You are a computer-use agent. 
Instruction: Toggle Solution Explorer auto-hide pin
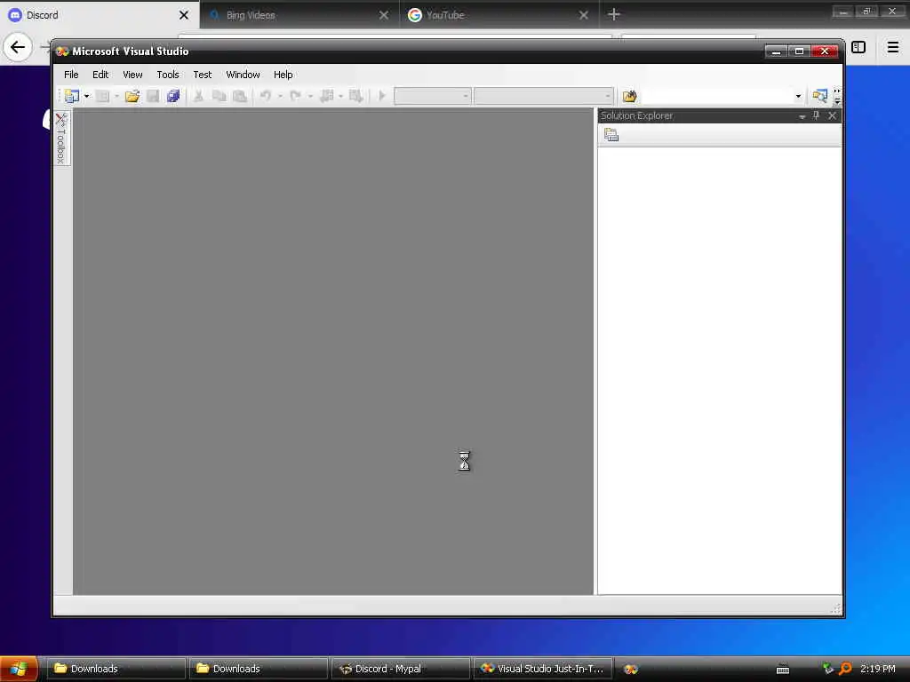[816, 115]
